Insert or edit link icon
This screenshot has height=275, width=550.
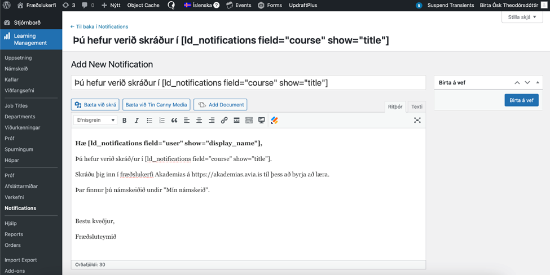tap(224, 120)
